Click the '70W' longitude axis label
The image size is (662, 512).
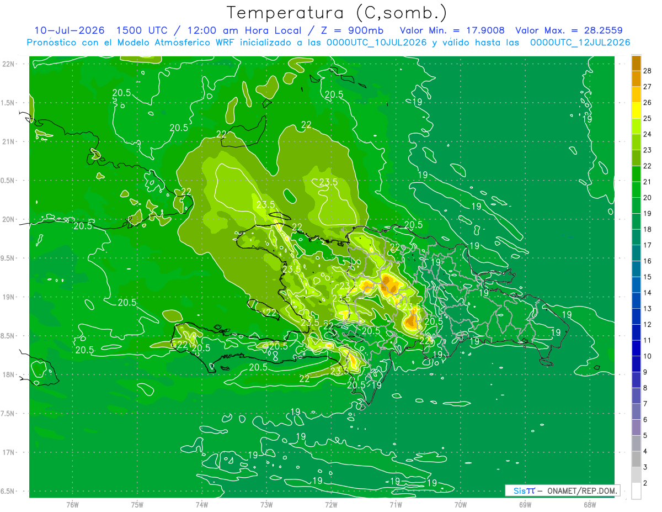[x=460, y=505]
